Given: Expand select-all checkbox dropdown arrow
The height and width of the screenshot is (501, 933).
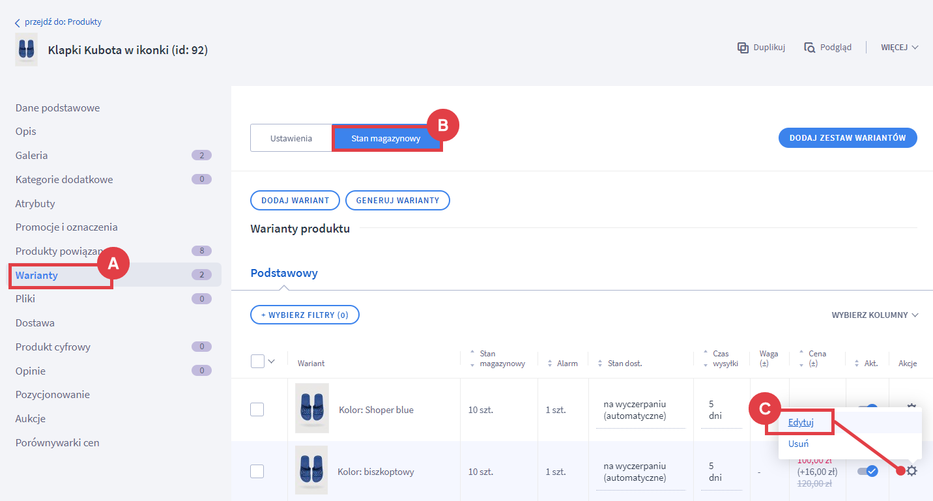Looking at the screenshot, I should click(x=272, y=362).
